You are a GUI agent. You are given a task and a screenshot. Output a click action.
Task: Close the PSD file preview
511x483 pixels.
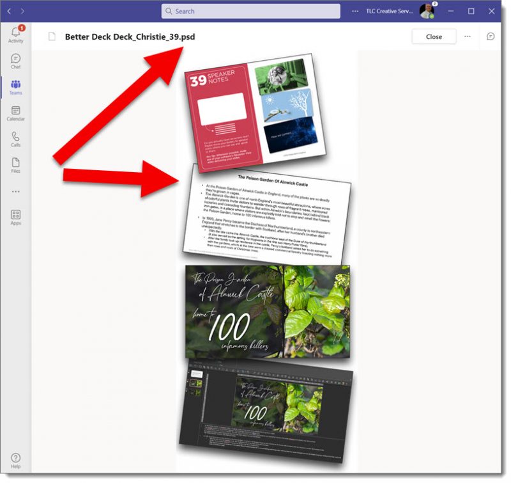(434, 36)
